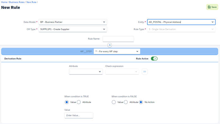Open the Entity dropdown arrow
This screenshot has height=124, width=220.
(212, 22)
